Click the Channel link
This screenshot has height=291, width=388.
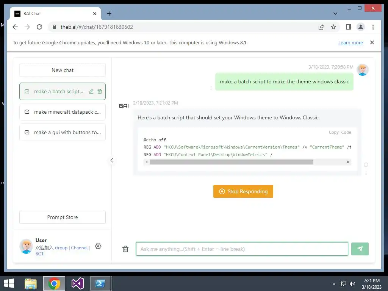79,248
